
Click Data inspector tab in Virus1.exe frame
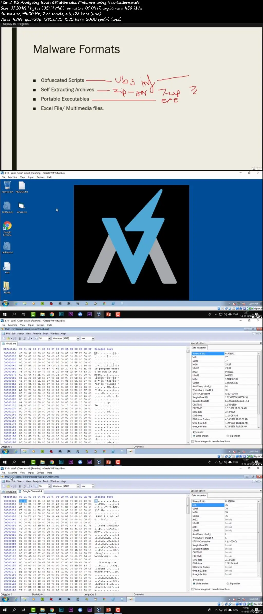pos(199,347)
